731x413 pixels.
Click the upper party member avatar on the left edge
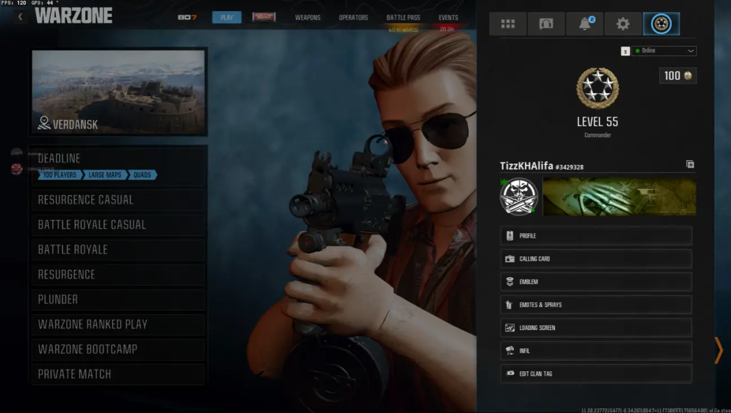click(17, 153)
